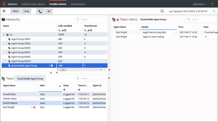Click the Hierarchy search field
This screenshot has height=122, width=218.
point(90,19)
